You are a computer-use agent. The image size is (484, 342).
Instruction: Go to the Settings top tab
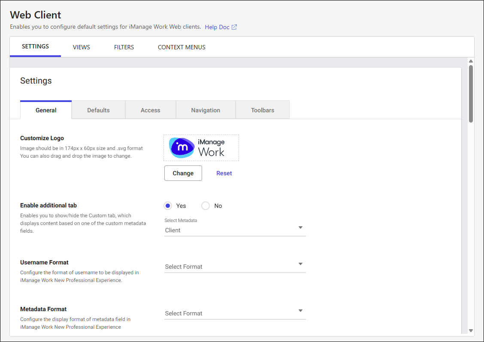[35, 47]
